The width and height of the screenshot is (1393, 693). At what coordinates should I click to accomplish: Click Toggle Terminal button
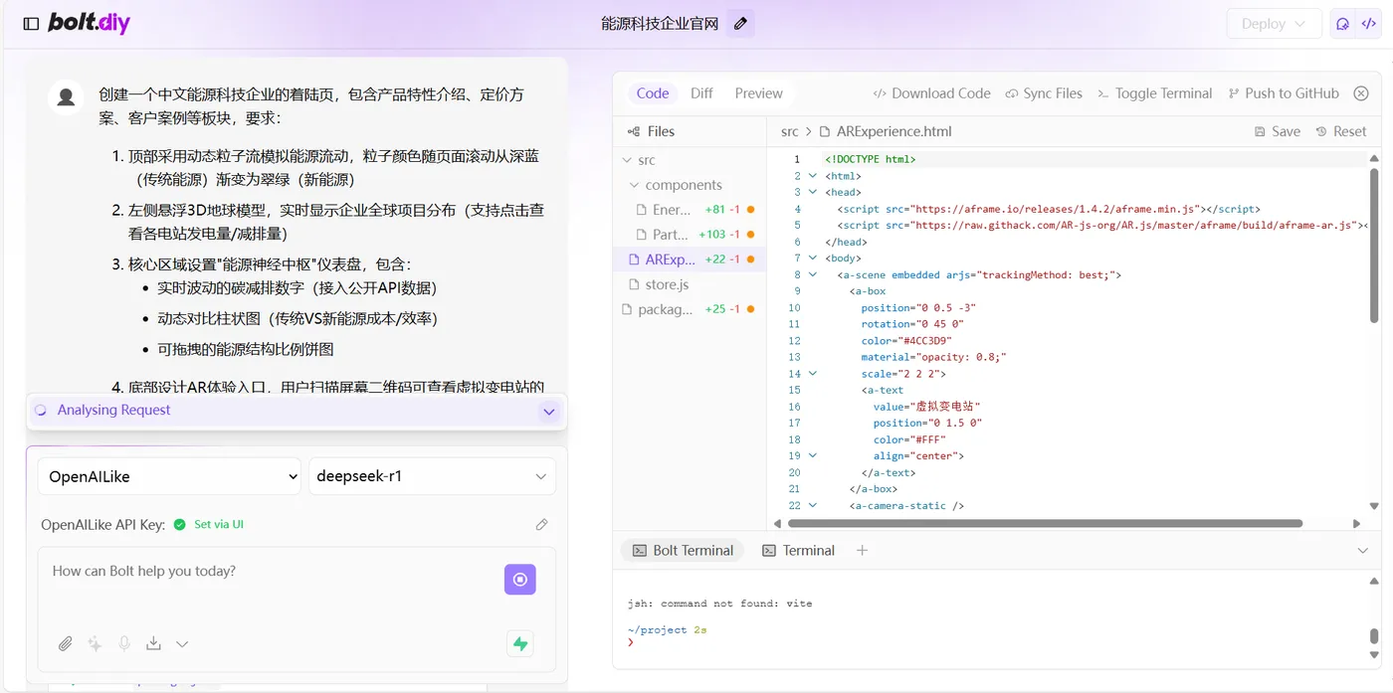tap(1154, 93)
